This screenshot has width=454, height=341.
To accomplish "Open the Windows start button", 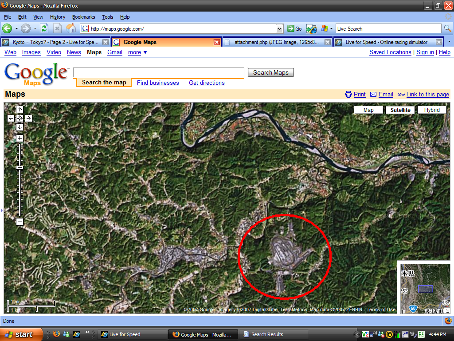I will [x=20, y=334].
